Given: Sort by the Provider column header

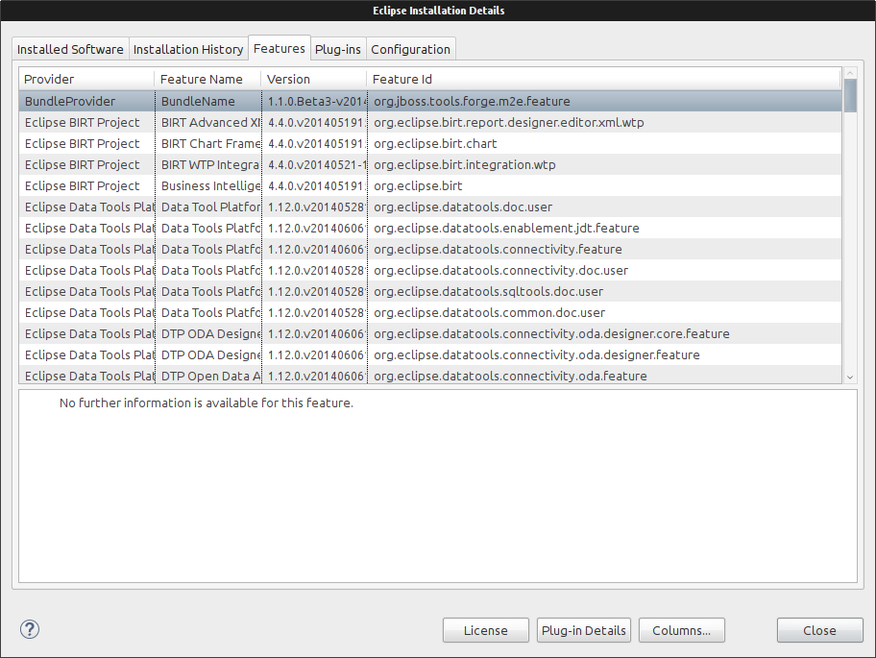Looking at the screenshot, I should point(86,79).
